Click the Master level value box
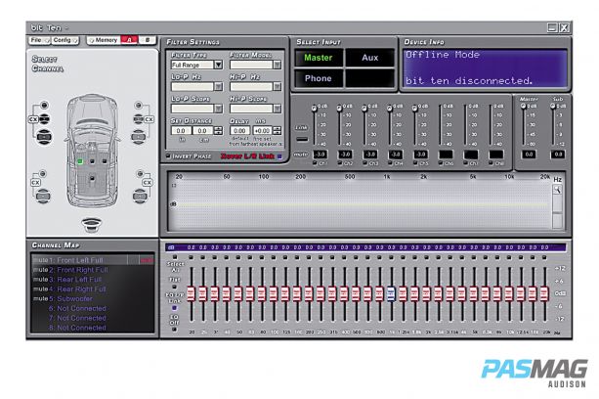 [x=529, y=155]
